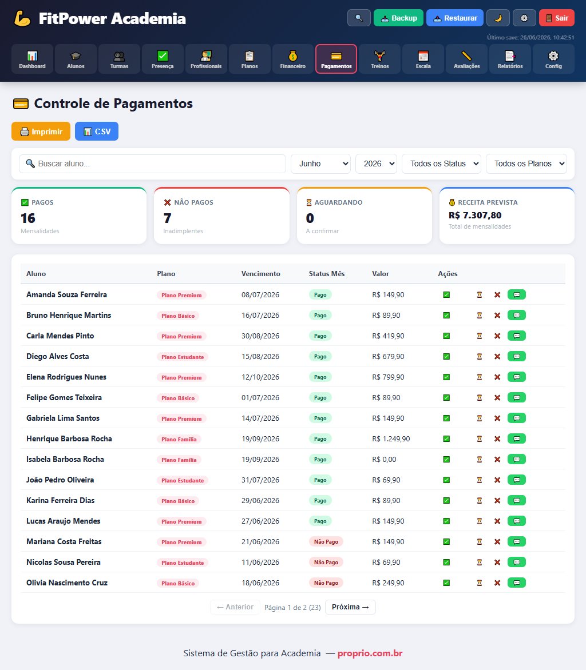Mark Carla Mendes Pinto as not paid
This screenshot has width=586, height=670.
pos(497,336)
